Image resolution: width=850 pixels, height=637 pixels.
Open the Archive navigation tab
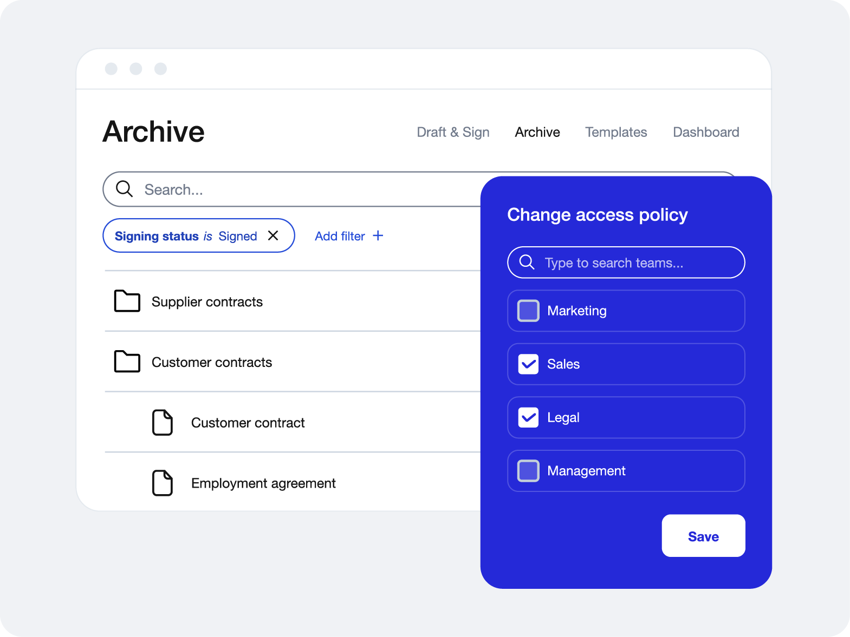coord(537,132)
